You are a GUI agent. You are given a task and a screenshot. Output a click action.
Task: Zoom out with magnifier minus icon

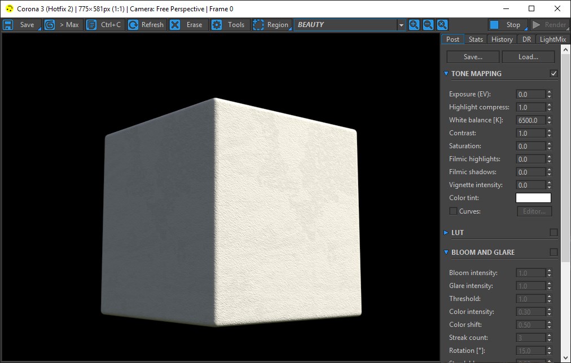[x=428, y=25]
